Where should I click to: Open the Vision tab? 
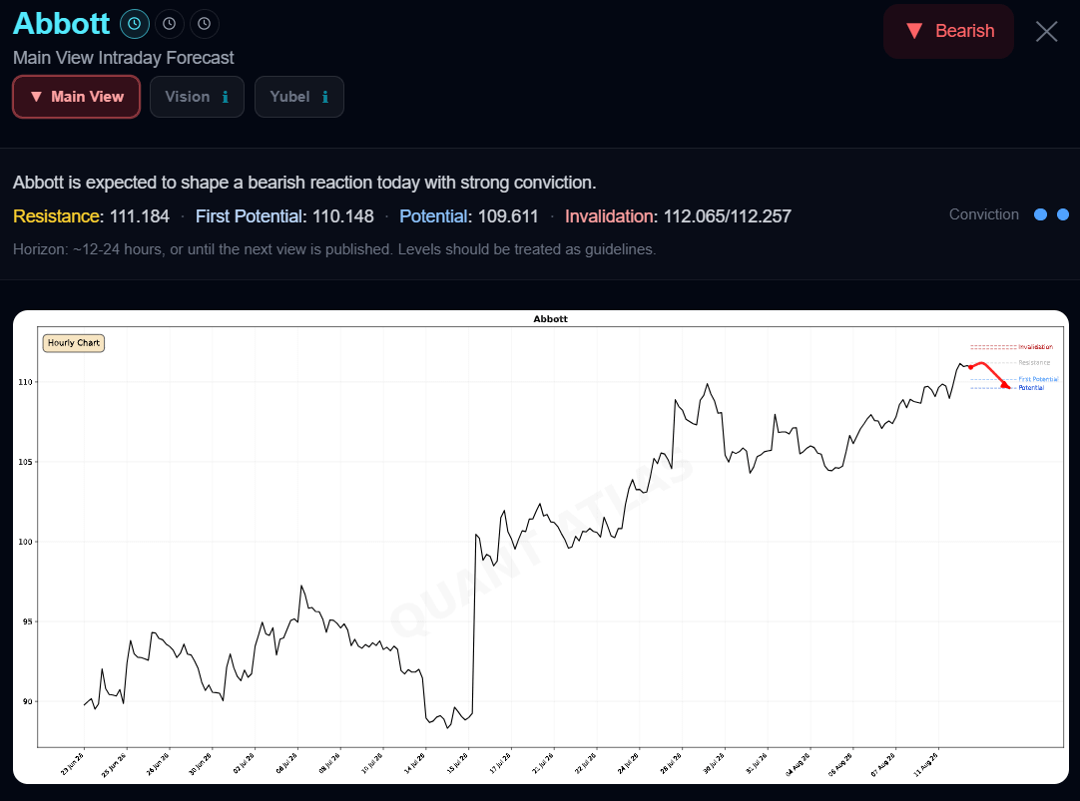pyautogui.click(x=197, y=97)
